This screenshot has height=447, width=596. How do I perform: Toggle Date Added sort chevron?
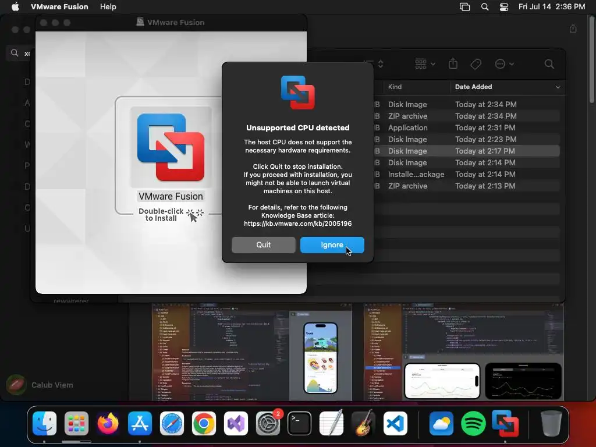(x=558, y=87)
